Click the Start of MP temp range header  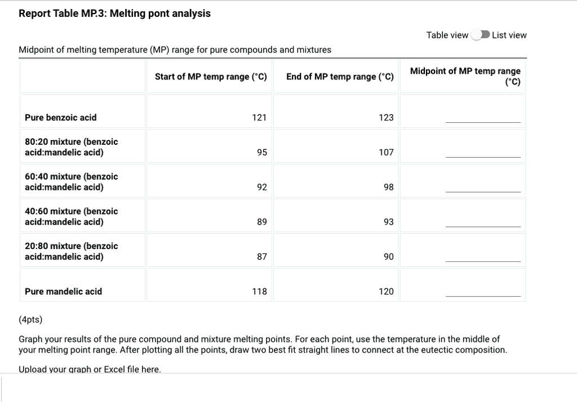pos(209,76)
